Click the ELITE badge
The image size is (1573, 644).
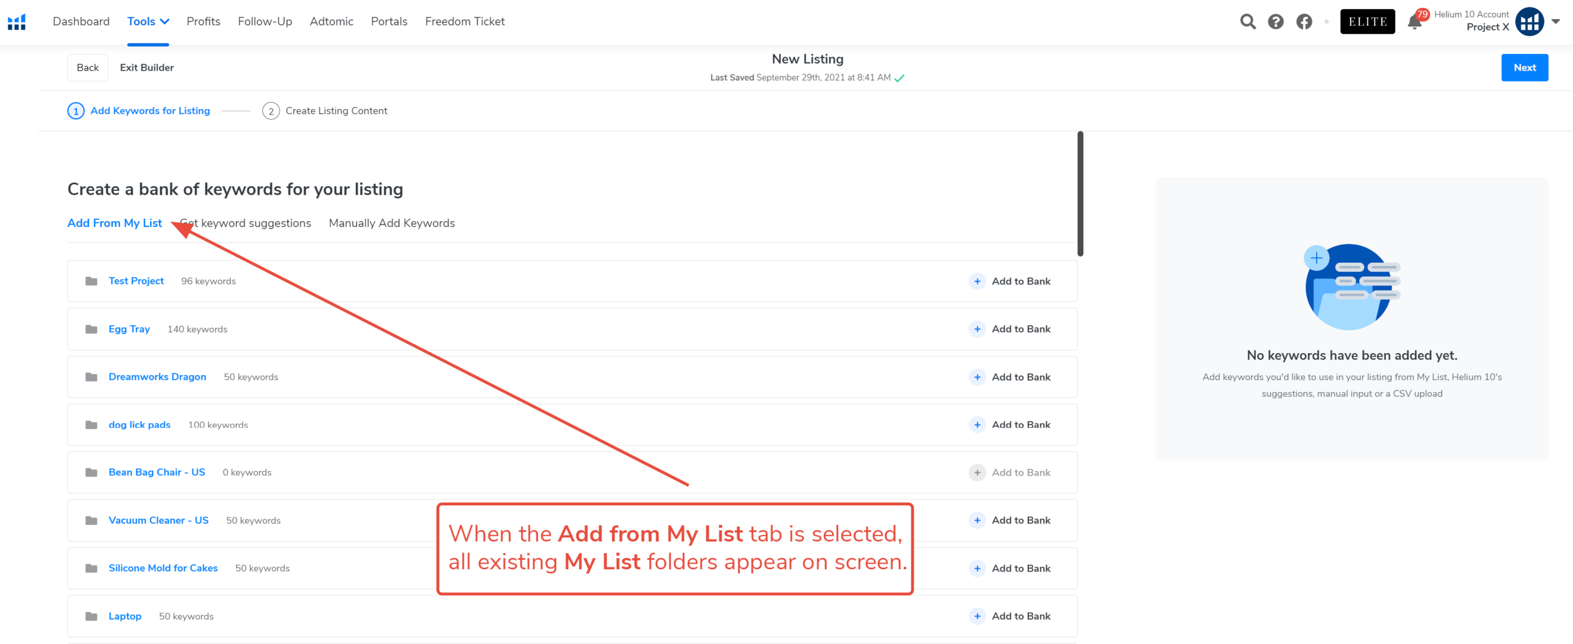click(1367, 21)
